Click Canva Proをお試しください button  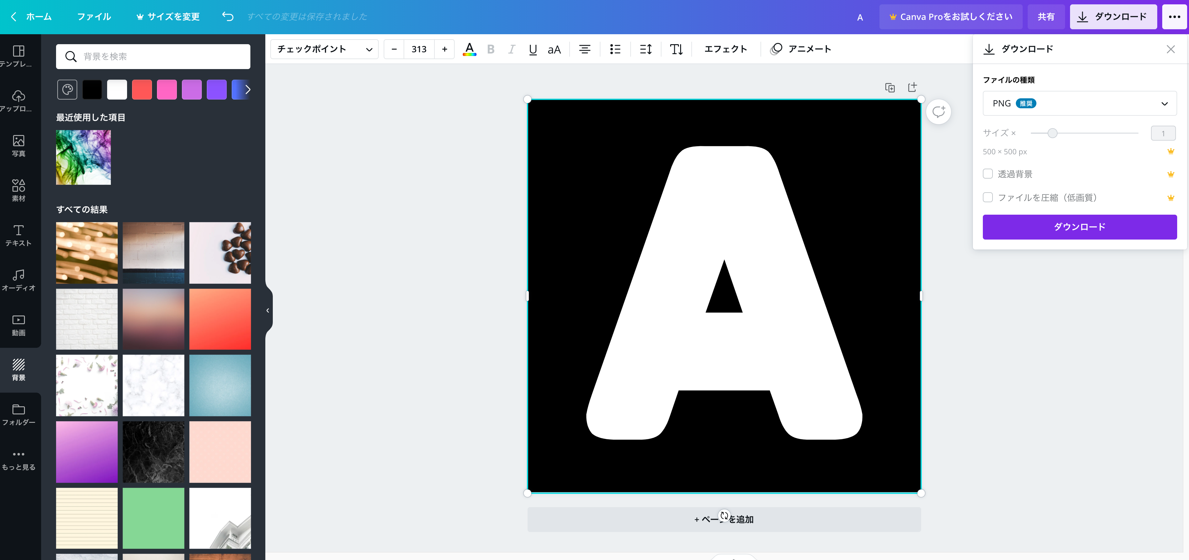(x=950, y=16)
